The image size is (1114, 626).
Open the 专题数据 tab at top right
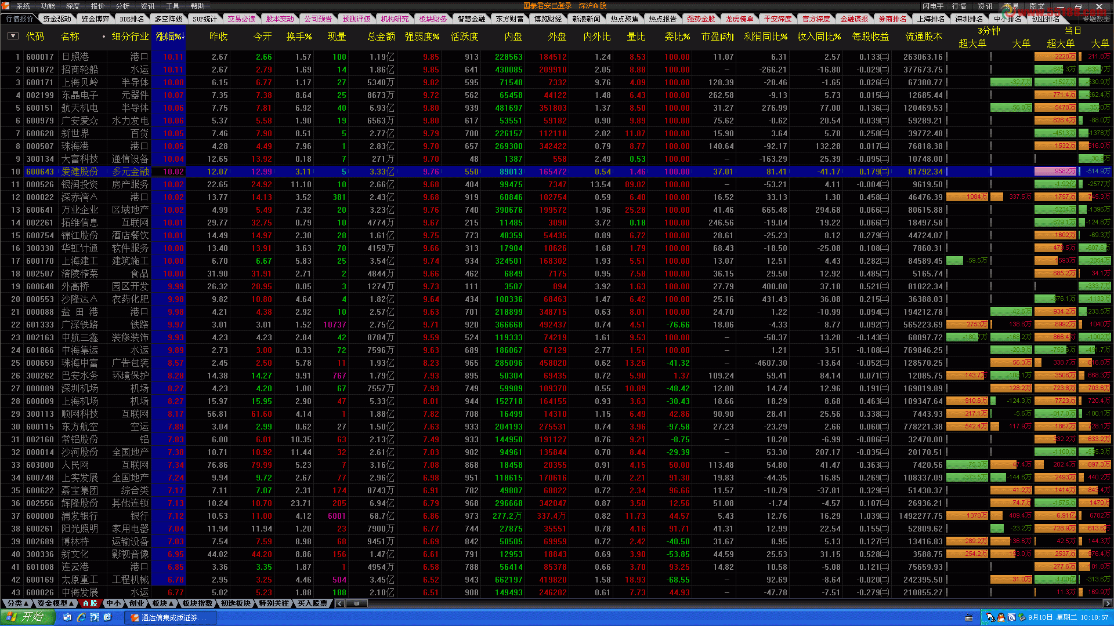tap(1097, 19)
